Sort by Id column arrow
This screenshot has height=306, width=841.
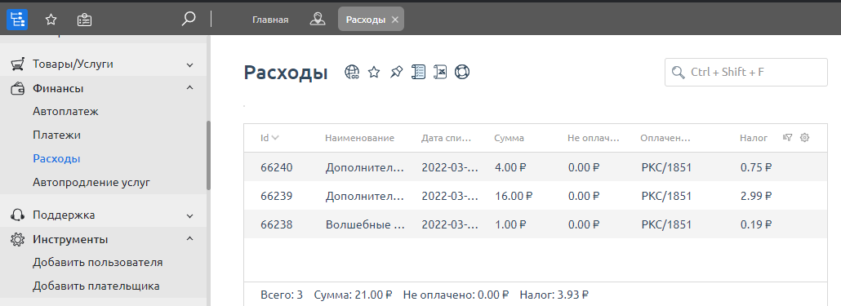click(275, 138)
